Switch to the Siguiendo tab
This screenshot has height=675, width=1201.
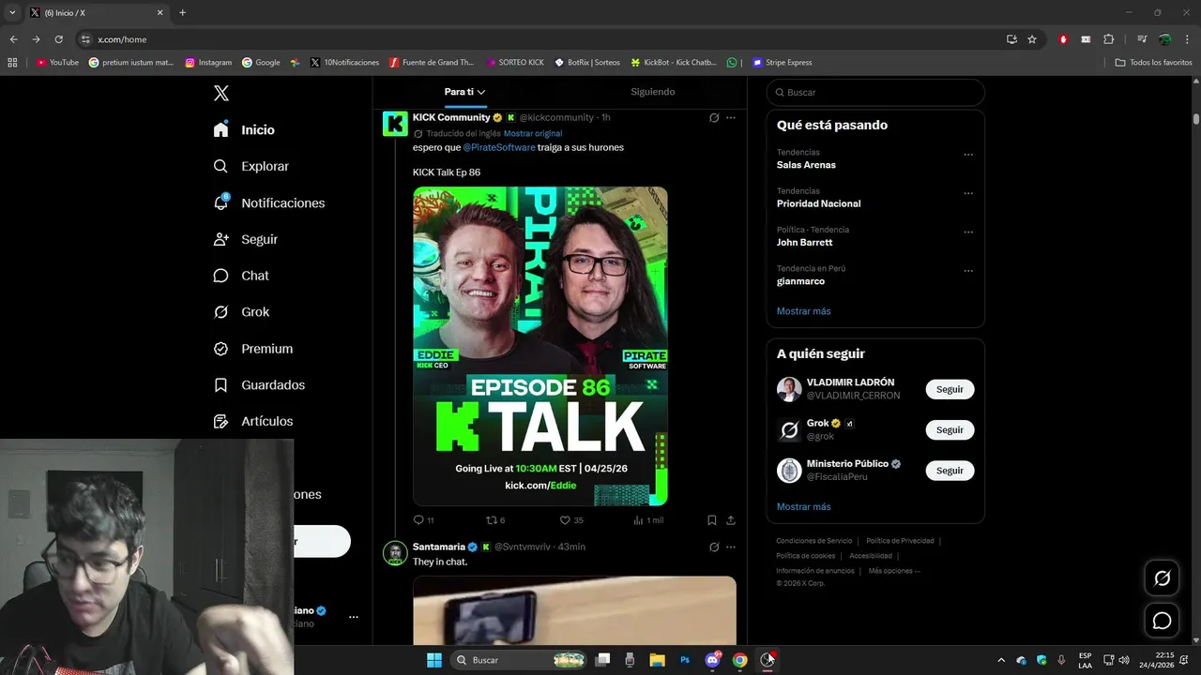[x=653, y=92]
